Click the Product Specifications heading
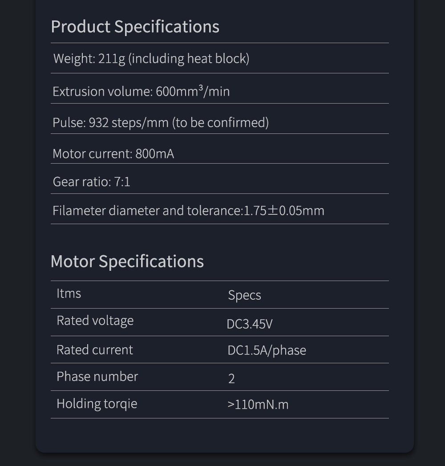Viewport: 445px width, 466px height. [135, 27]
